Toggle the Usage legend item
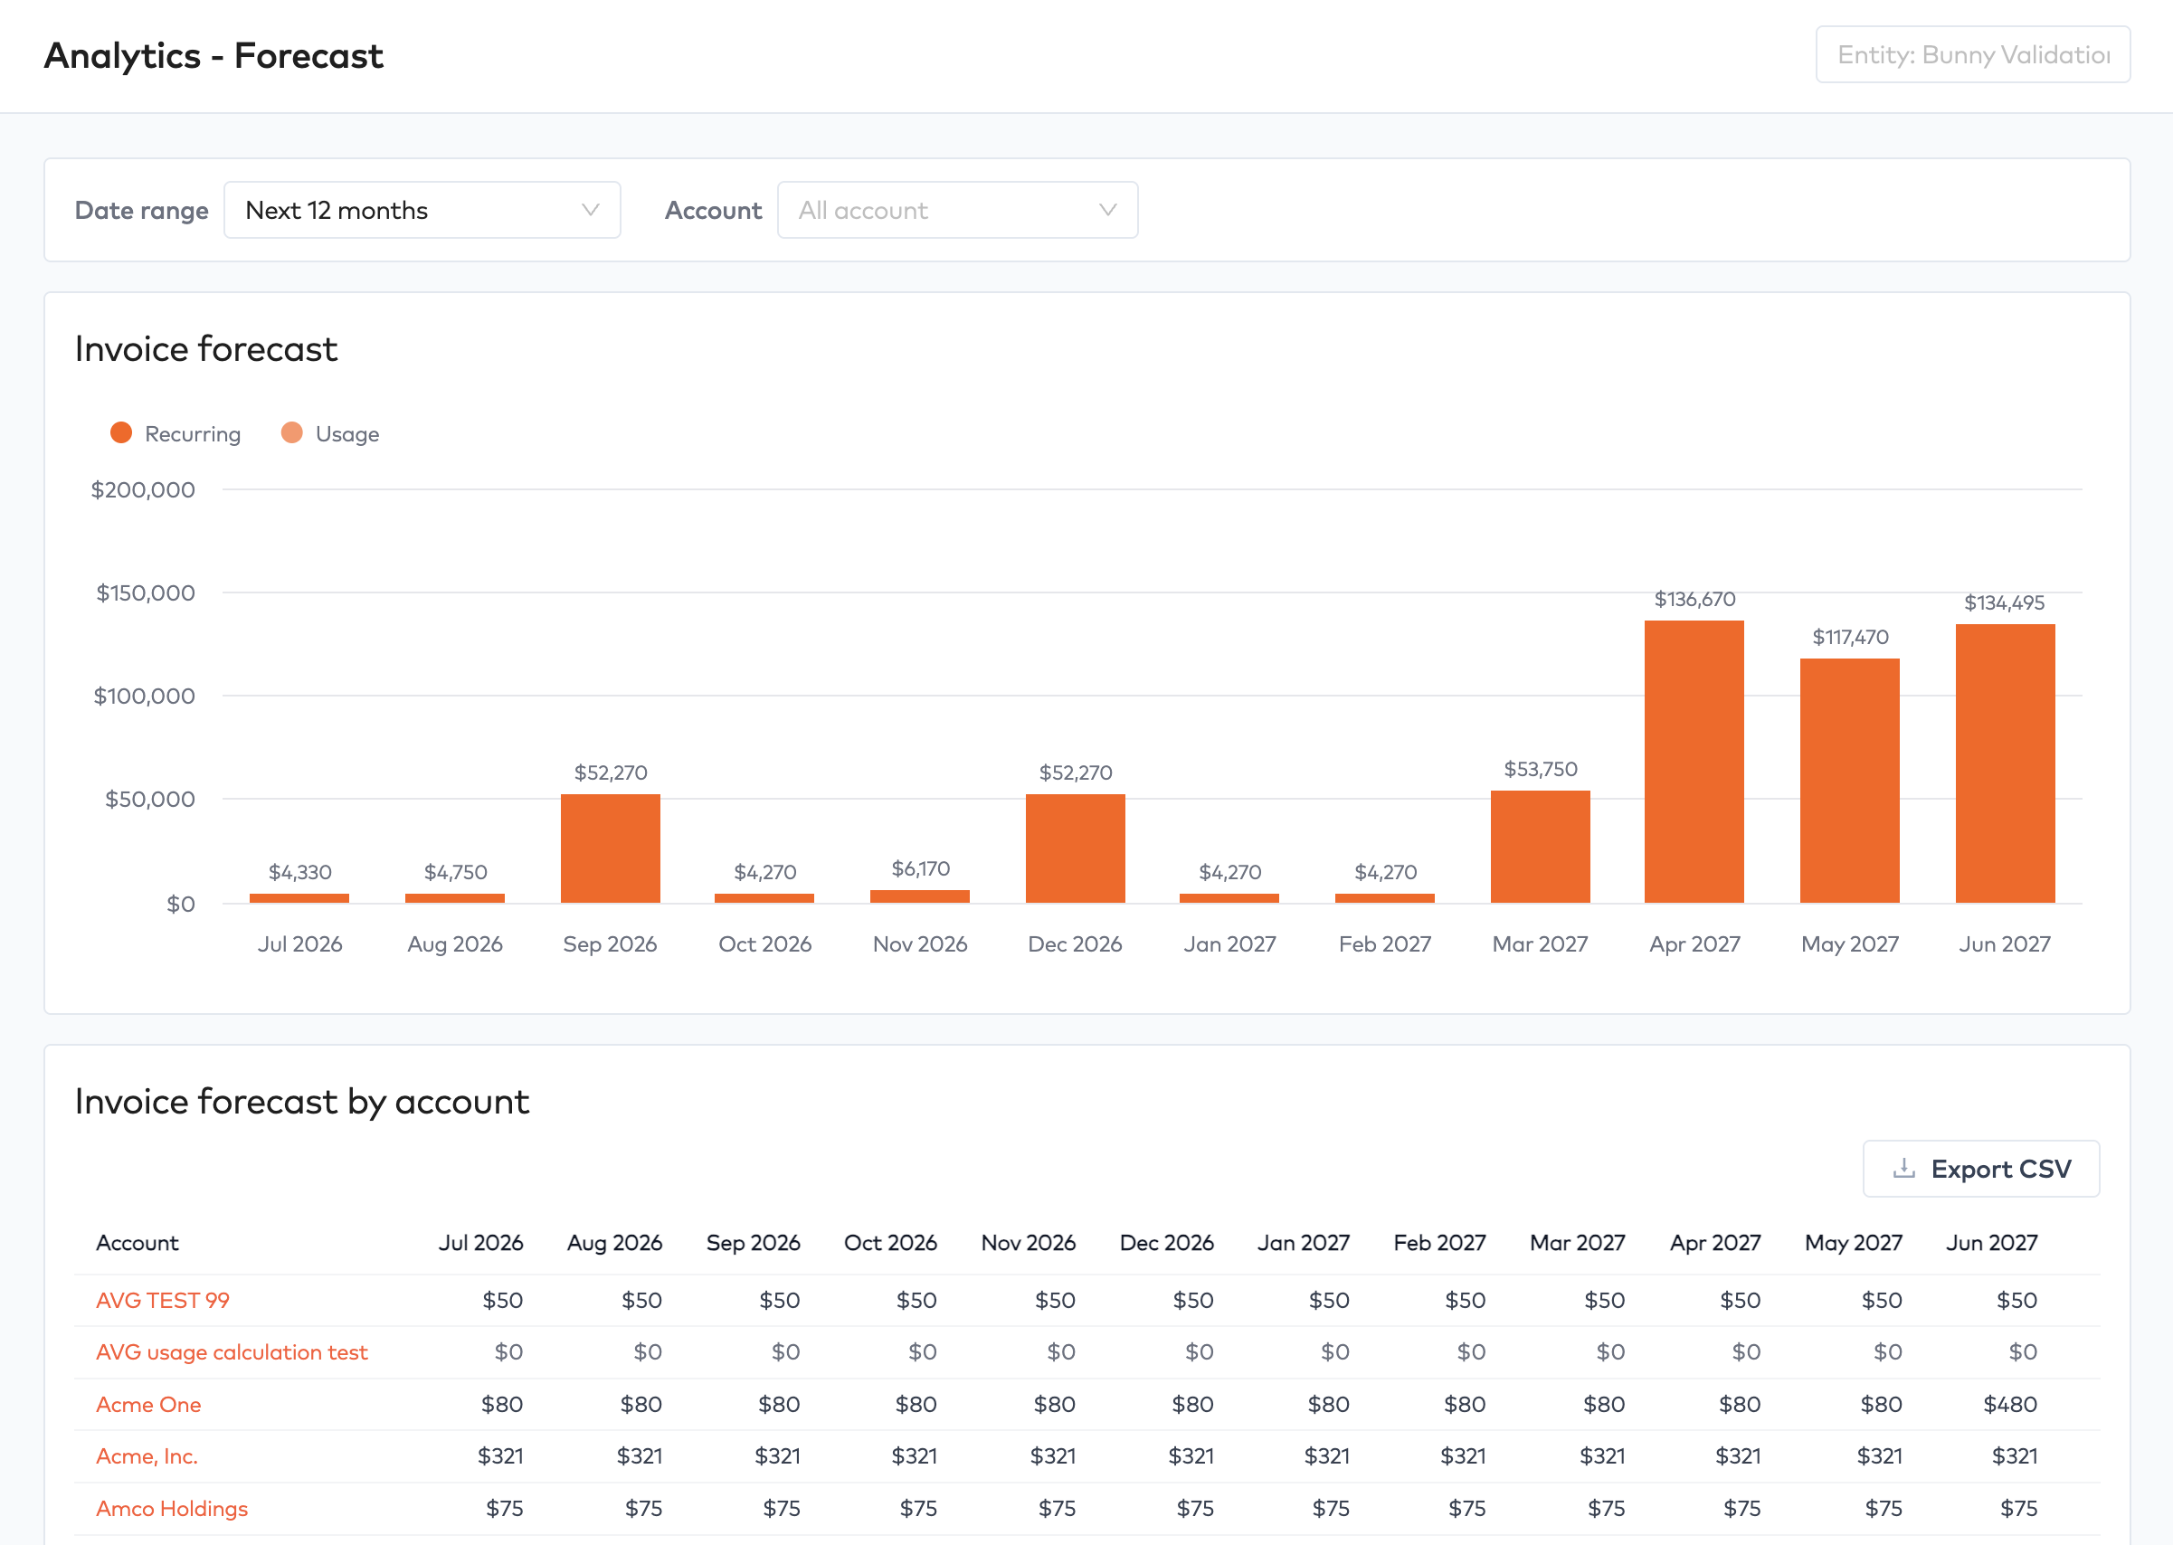Viewport: 2173px width, 1545px height. click(x=330, y=434)
